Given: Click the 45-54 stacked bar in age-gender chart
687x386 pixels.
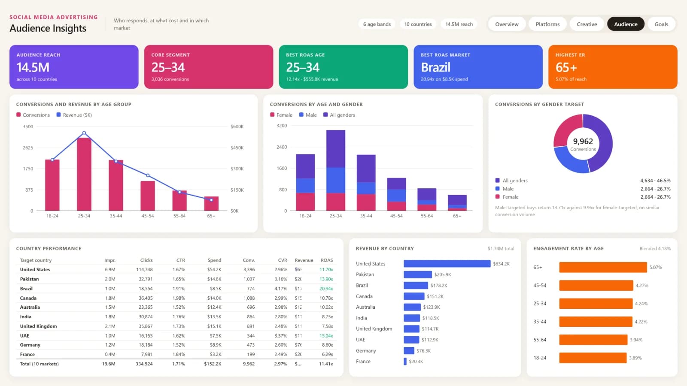Looking at the screenshot, I should point(396,194).
